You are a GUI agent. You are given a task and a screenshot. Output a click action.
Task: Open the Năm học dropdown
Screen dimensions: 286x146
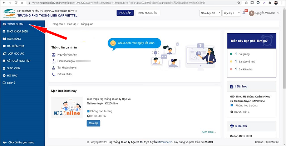click(209, 13)
